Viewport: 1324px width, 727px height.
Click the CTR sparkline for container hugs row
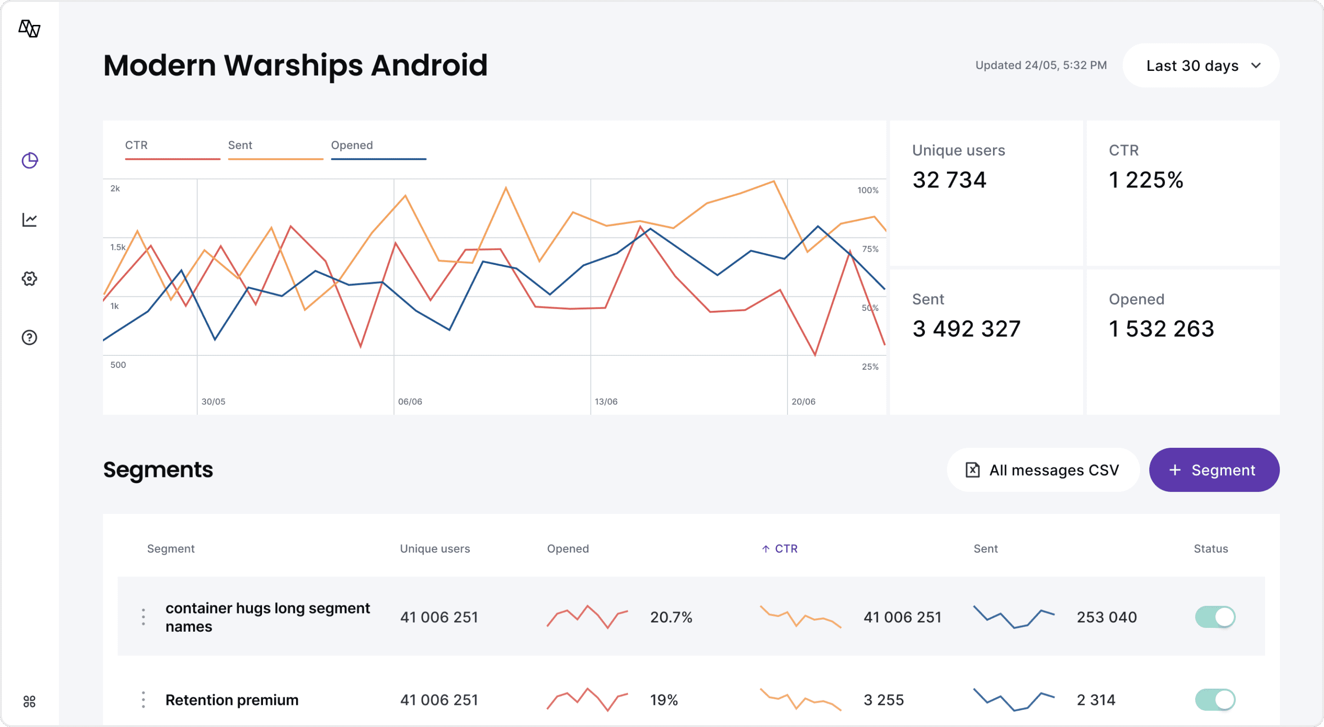[801, 616]
